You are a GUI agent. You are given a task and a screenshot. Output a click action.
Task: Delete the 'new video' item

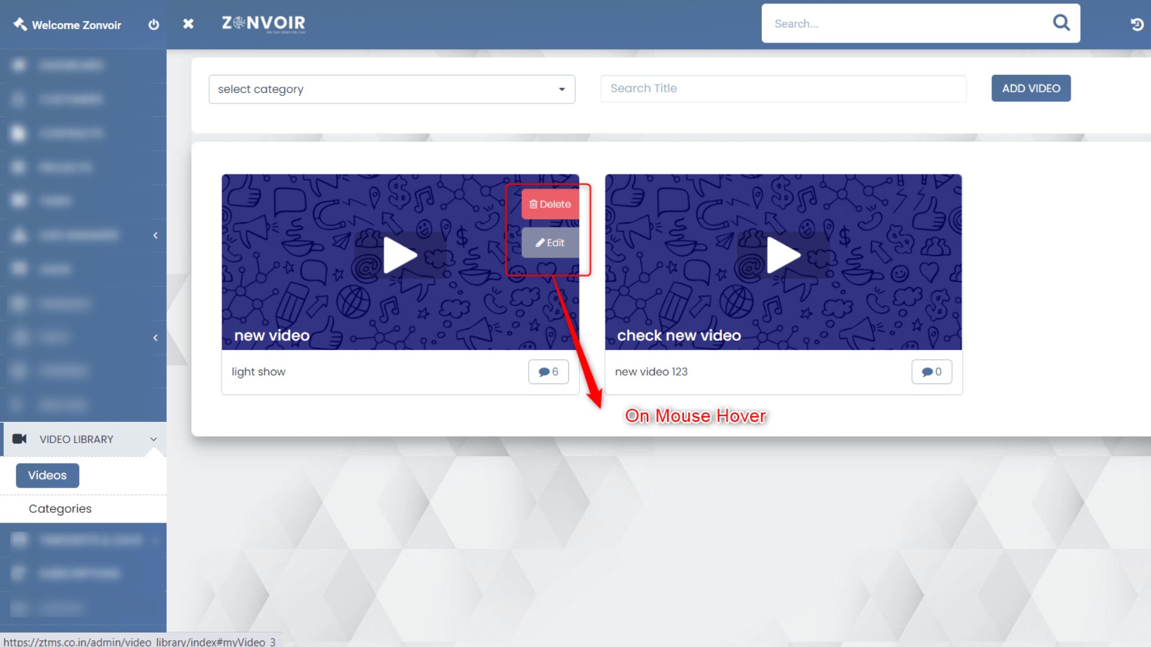550,204
